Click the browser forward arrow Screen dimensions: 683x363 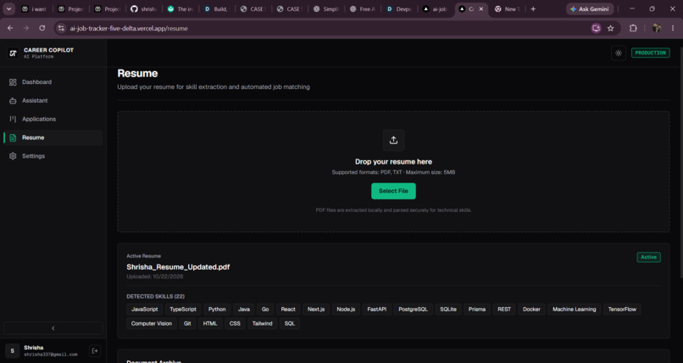click(26, 28)
